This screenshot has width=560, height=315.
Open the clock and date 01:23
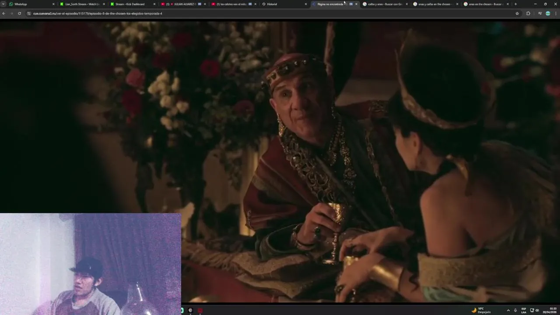pyautogui.click(x=549, y=310)
